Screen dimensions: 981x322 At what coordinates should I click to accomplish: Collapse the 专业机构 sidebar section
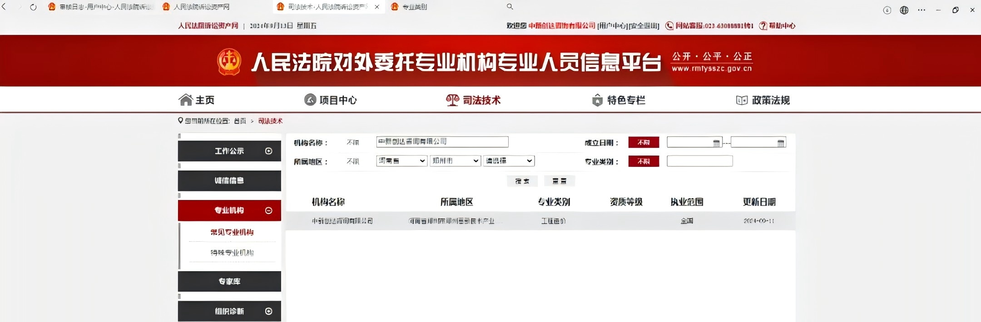(268, 210)
